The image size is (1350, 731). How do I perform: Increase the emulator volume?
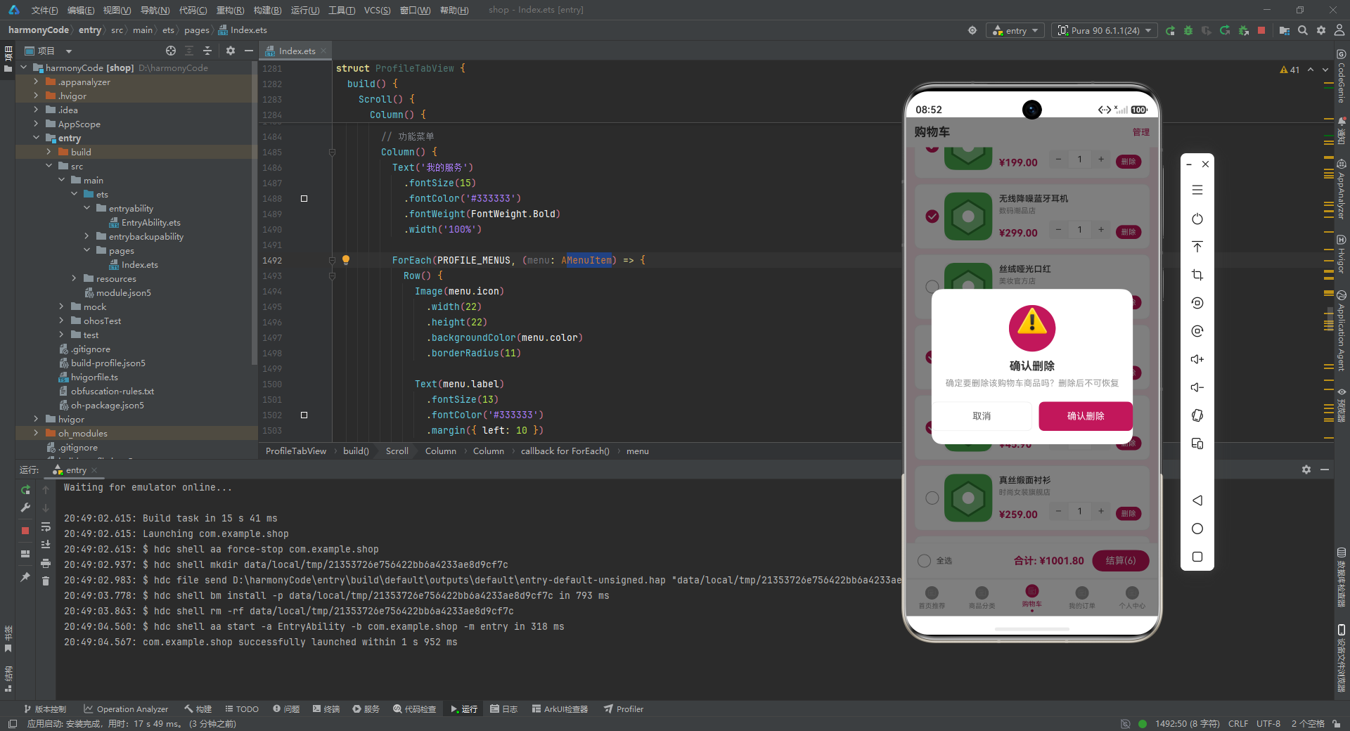pos(1197,359)
